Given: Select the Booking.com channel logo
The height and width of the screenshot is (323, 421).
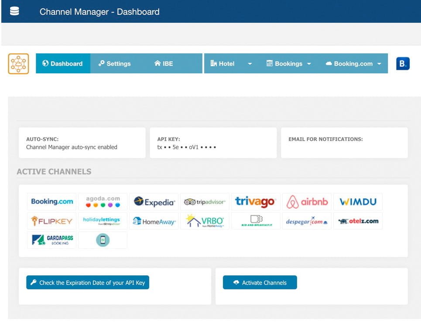Looking at the screenshot, I should tap(52, 202).
